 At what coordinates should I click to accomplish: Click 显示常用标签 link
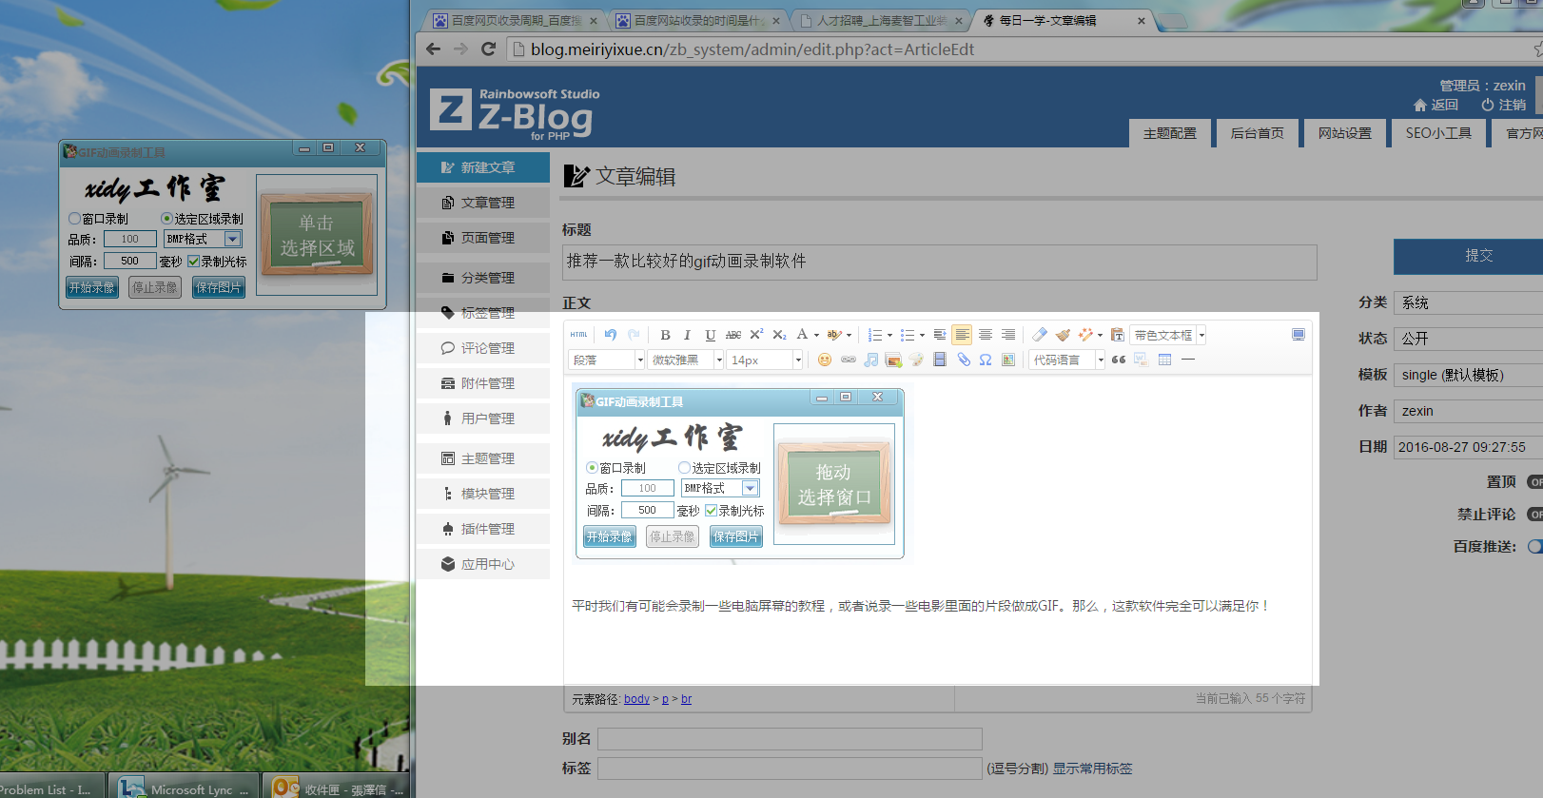tap(1092, 769)
